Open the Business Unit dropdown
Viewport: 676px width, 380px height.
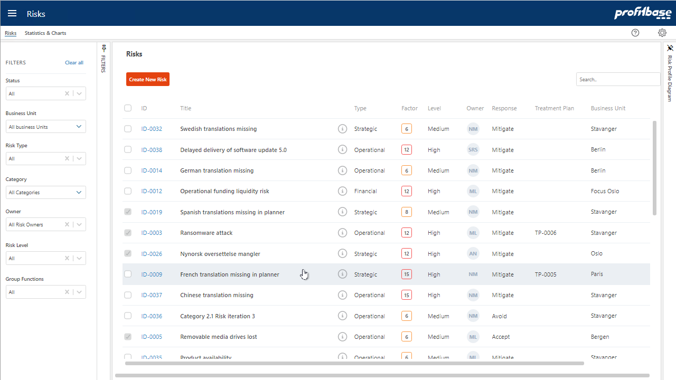pos(45,127)
